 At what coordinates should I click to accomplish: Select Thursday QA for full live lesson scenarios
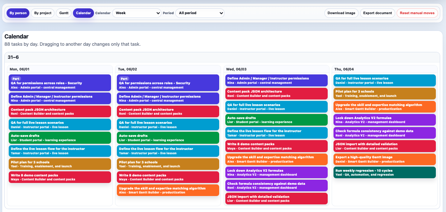click(384, 80)
